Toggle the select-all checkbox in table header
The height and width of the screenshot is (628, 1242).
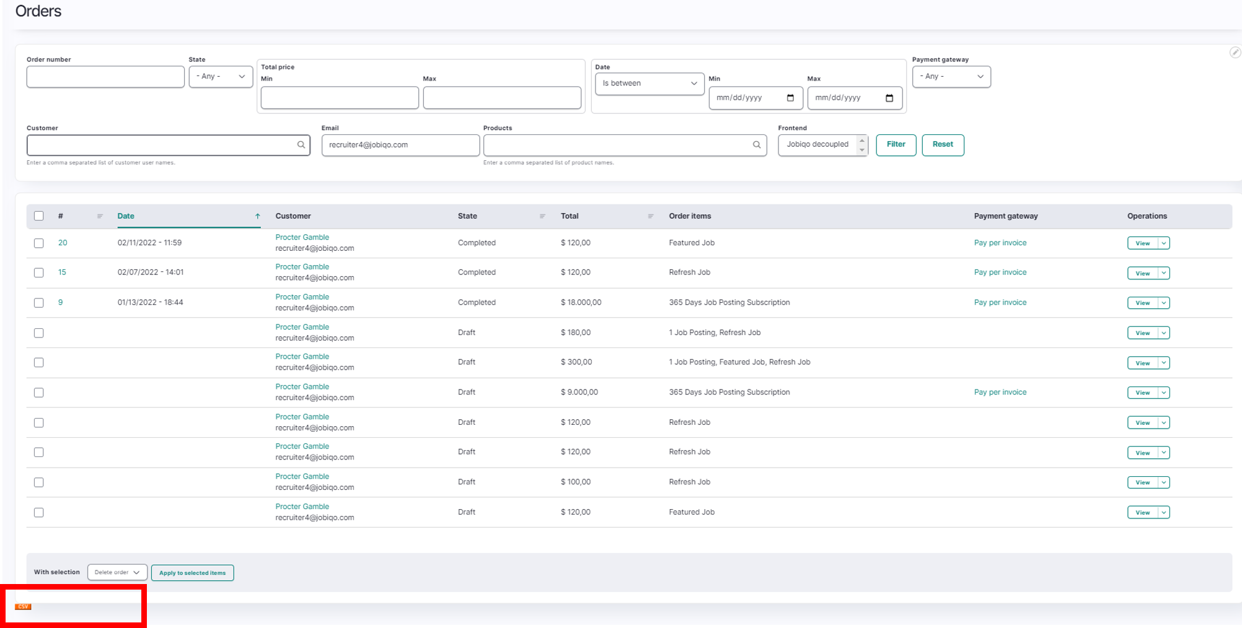click(x=39, y=216)
